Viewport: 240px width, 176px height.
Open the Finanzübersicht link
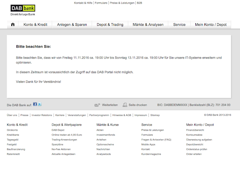click(x=195, y=130)
